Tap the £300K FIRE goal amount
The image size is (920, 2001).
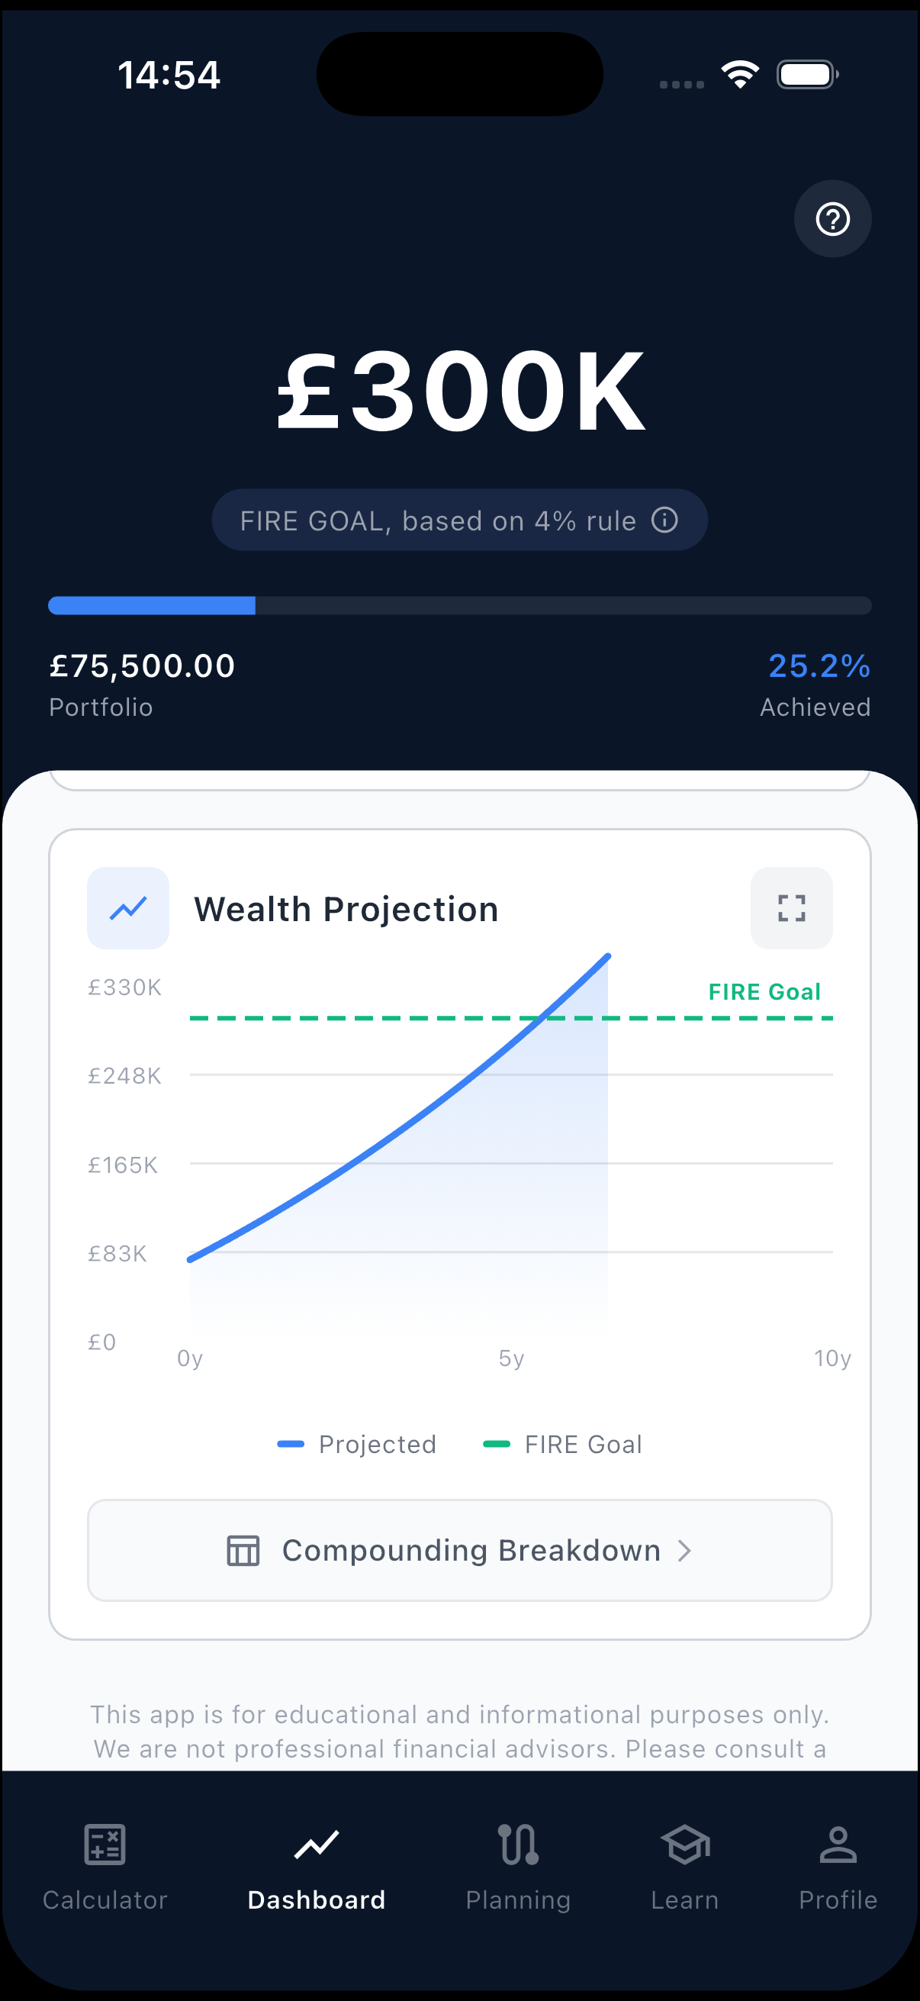[461, 391]
